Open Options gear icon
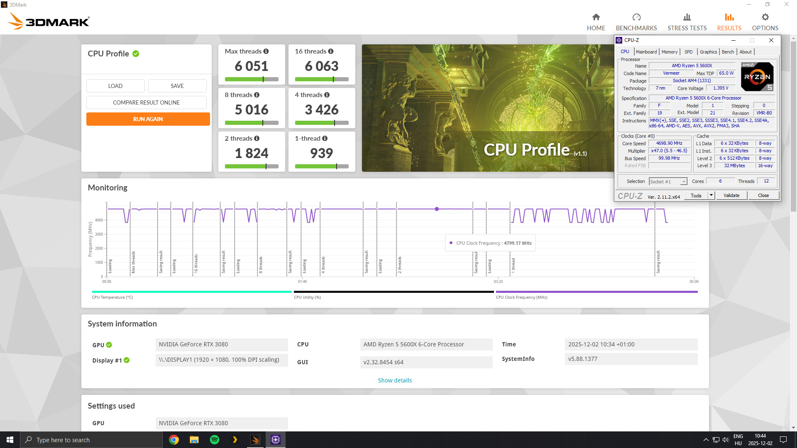Viewport: 797px width, 448px height. (765, 17)
